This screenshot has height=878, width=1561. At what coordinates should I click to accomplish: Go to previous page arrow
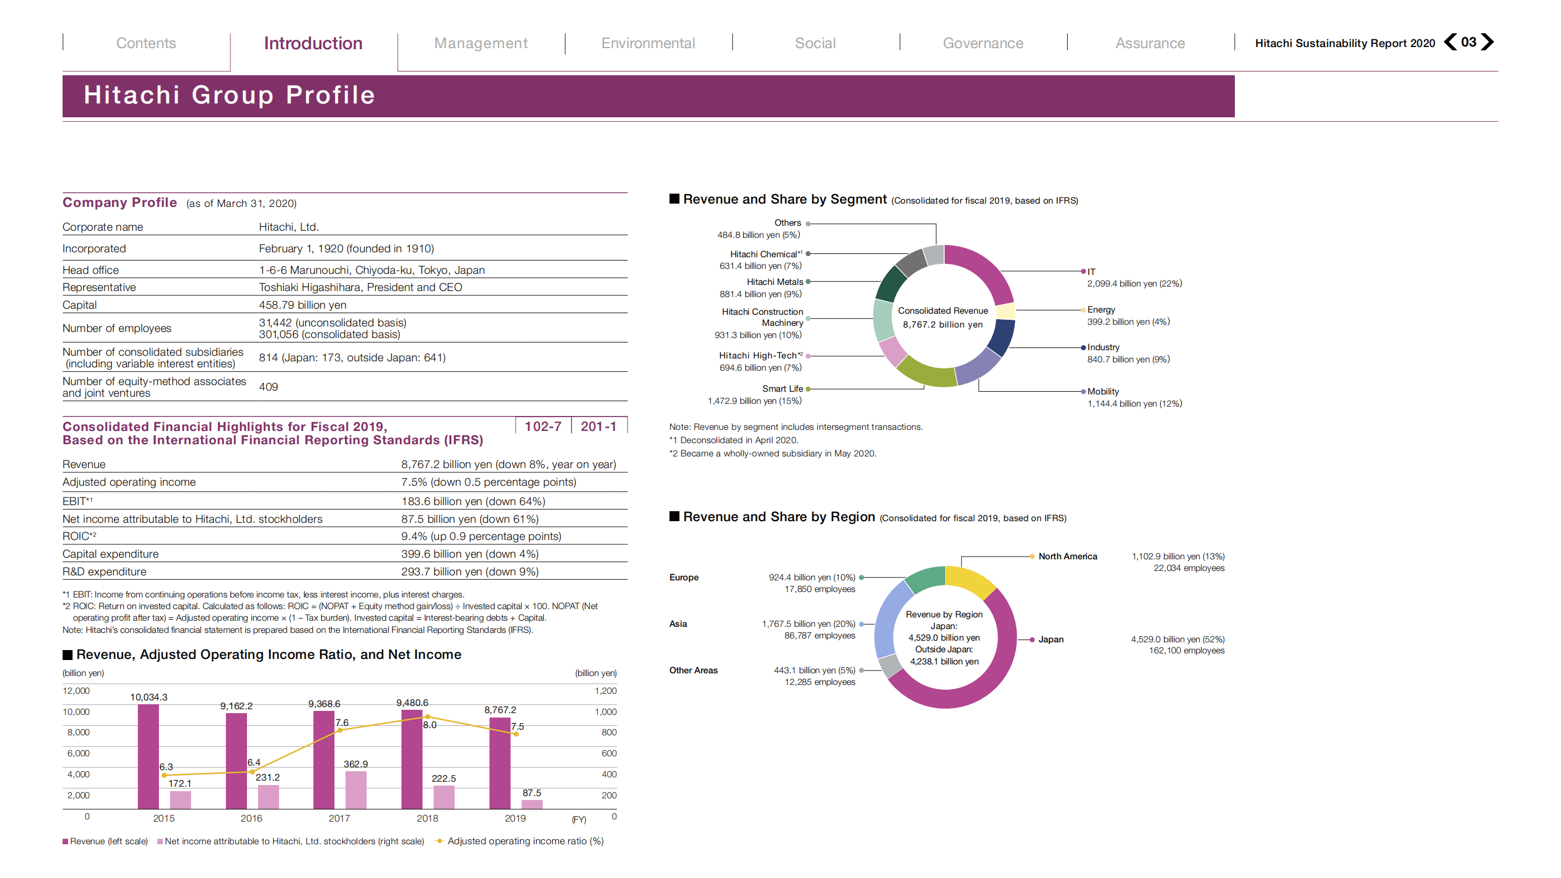[1450, 42]
